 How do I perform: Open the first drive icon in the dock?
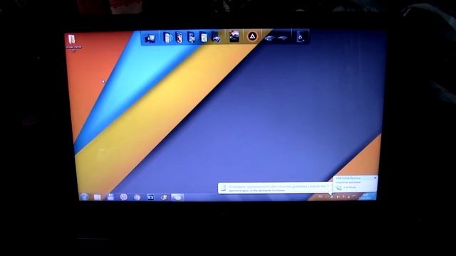point(269,38)
